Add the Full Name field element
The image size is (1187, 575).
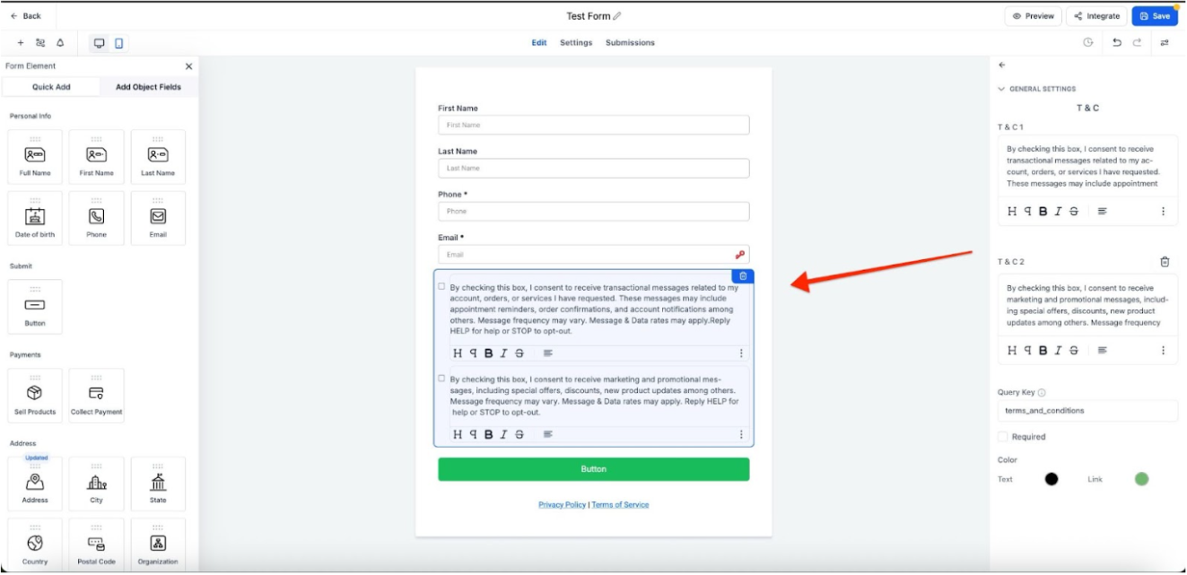(x=35, y=157)
